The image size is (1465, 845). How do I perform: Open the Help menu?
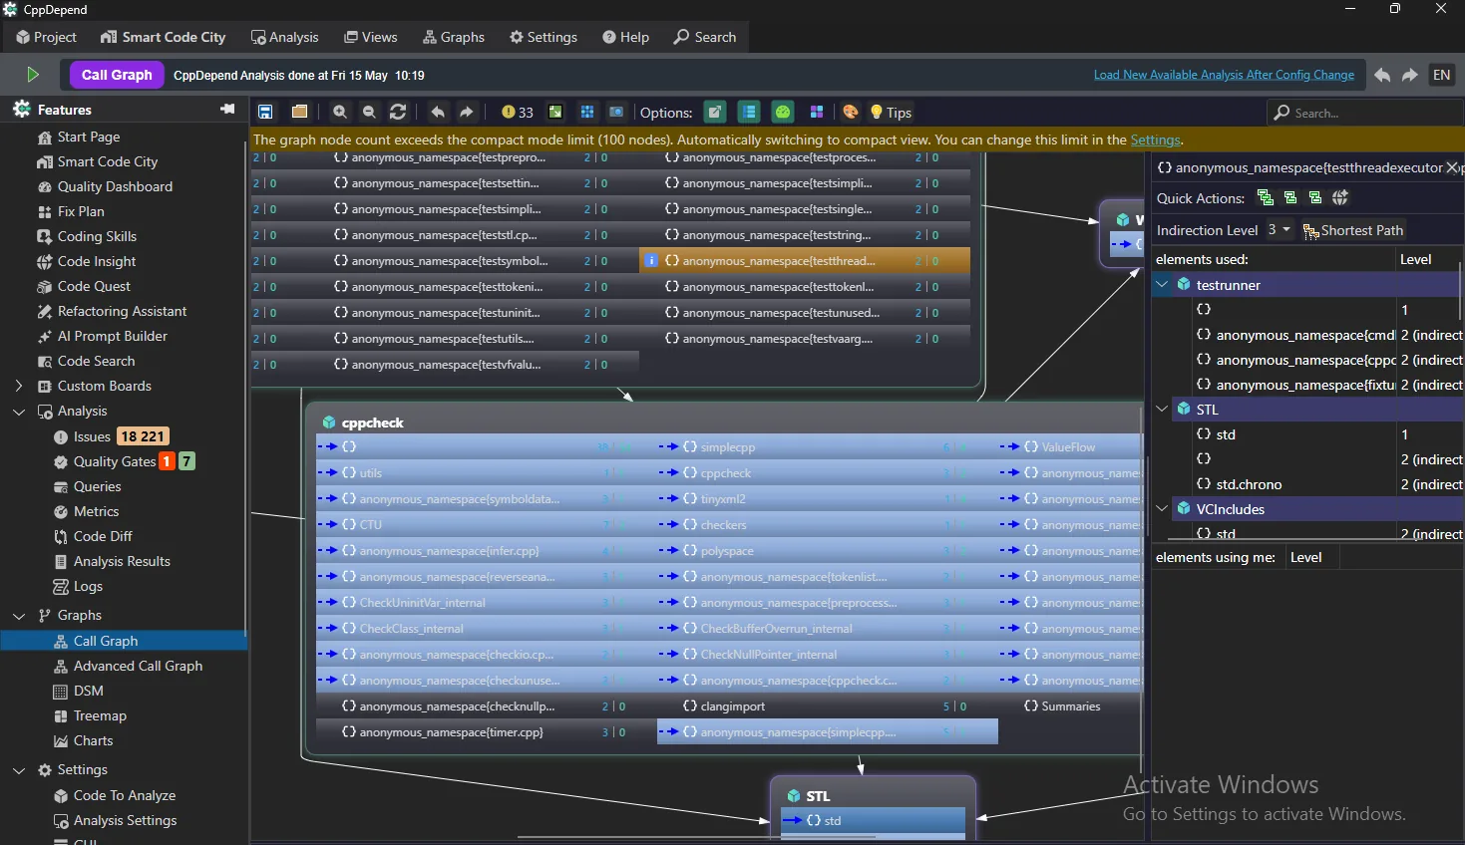626,37
